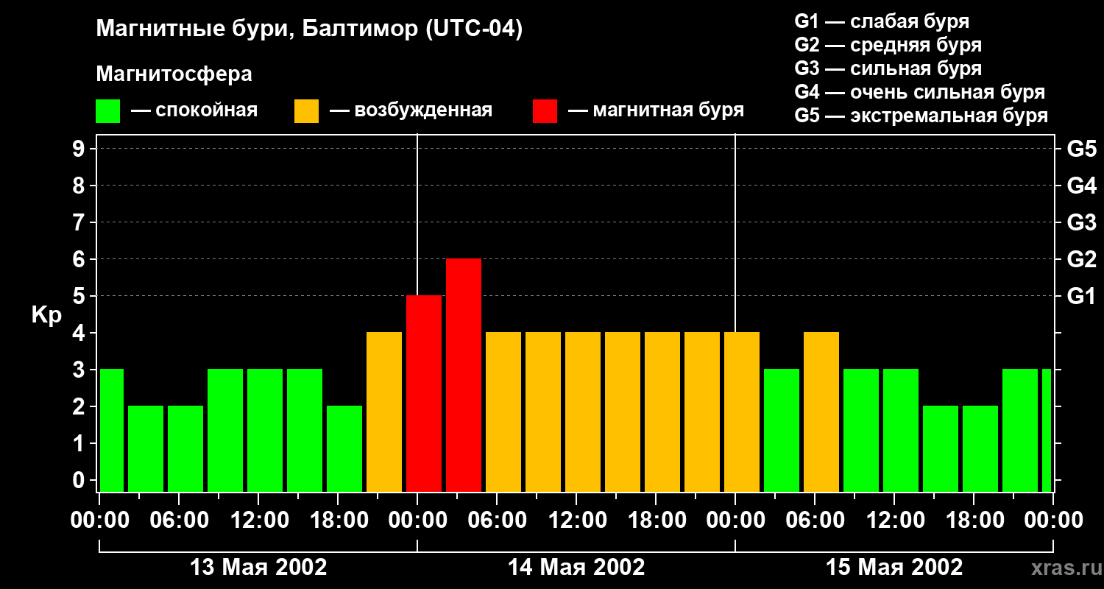Click the G5 label on the right axis
The height and width of the screenshot is (589, 1104).
1081,149
